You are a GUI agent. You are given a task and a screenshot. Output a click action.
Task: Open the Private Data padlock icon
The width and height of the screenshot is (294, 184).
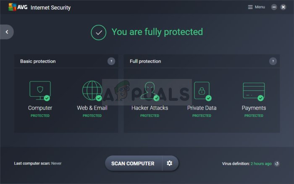click(x=202, y=90)
